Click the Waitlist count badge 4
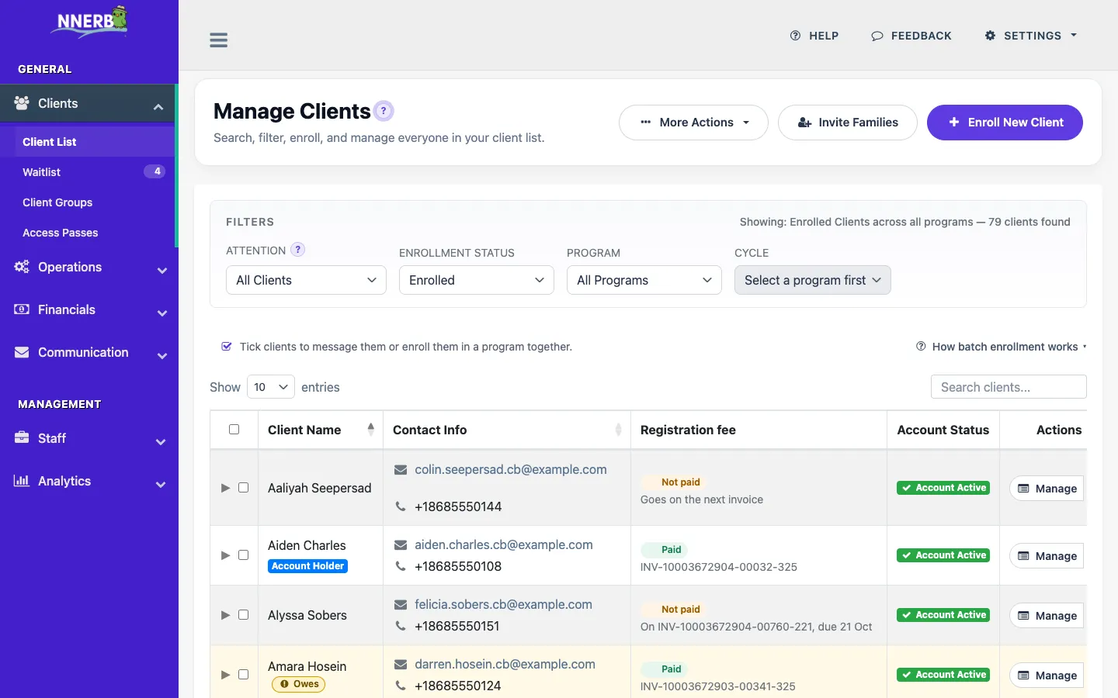This screenshot has height=698, width=1118. tap(155, 171)
